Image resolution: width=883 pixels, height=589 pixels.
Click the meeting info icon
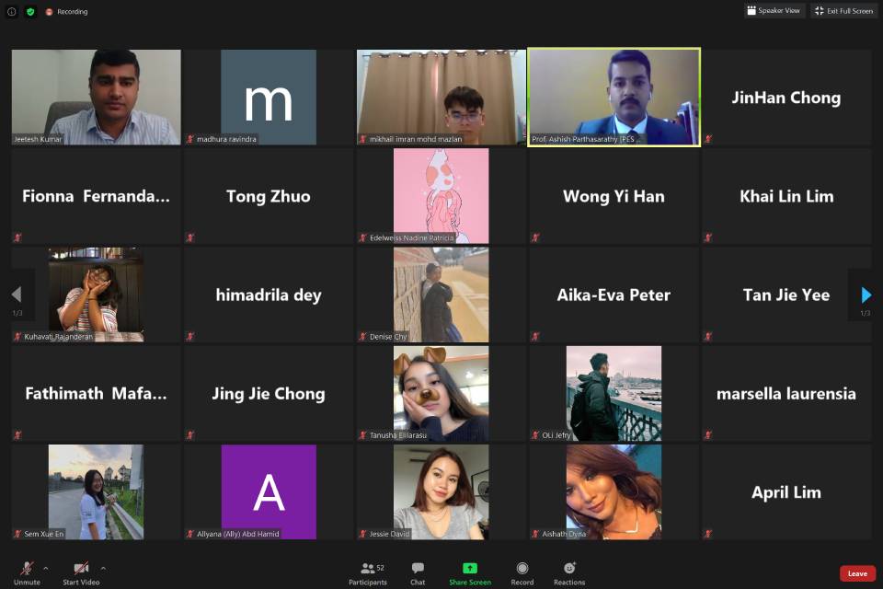(x=12, y=12)
